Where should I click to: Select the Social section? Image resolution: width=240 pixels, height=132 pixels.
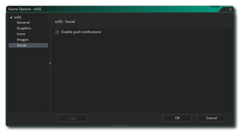[x=28, y=45]
